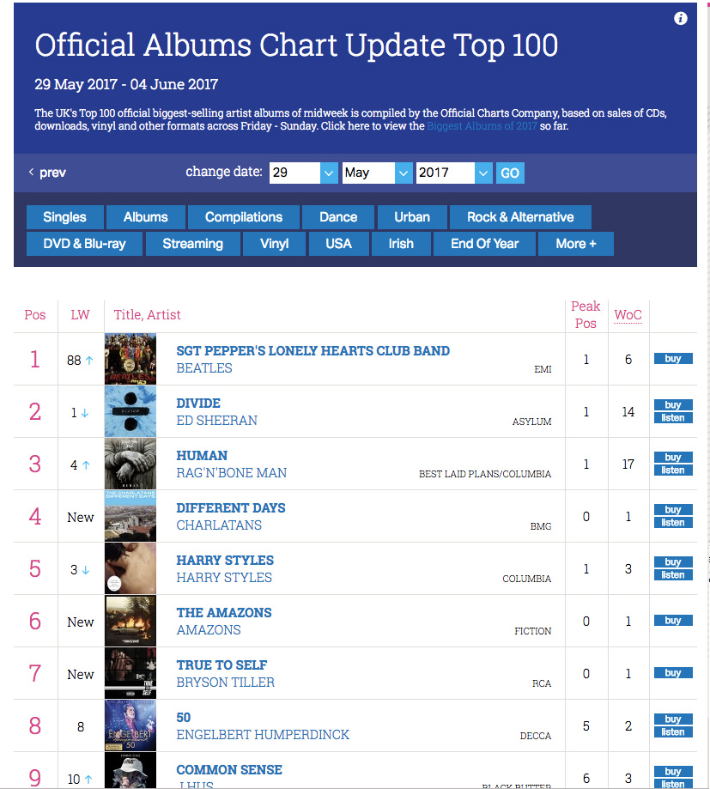Open the Streaming chart tab

(x=192, y=244)
